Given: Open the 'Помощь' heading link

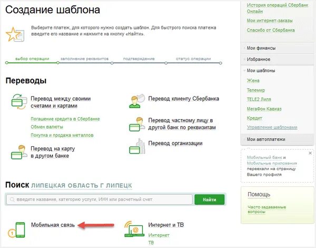Looking at the screenshot, I should click(259, 195).
